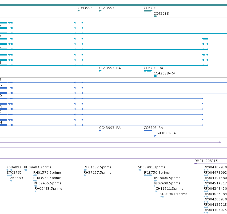Select the bs38a06.5prime EST glyph
The width and height of the screenshot is (227, 214).
point(156,181)
